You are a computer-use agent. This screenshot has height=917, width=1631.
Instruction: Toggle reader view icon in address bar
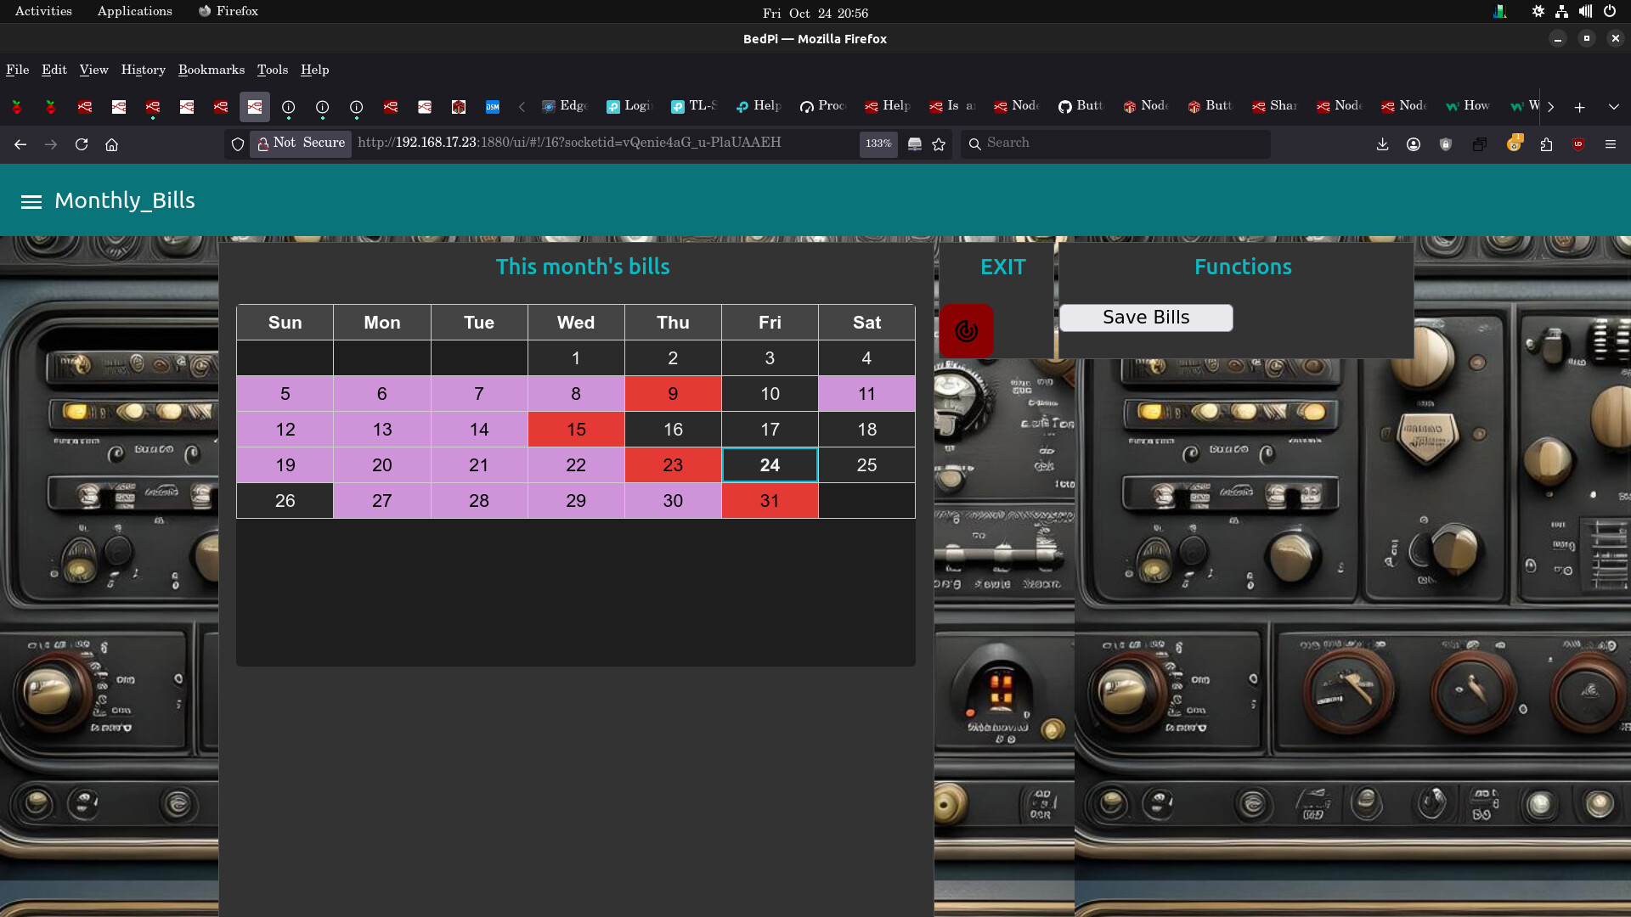[915, 144]
